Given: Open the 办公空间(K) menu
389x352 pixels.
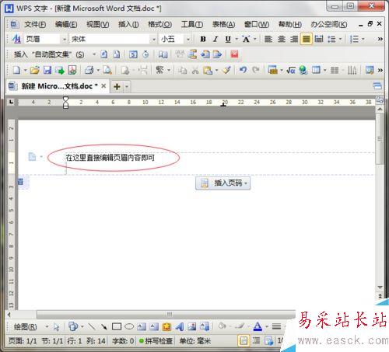Looking at the screenshot, I should (x=329, y=25).
